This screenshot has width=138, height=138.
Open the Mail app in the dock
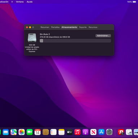click(6, 132)
